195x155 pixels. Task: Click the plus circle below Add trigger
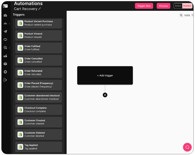tap(105, 95)
